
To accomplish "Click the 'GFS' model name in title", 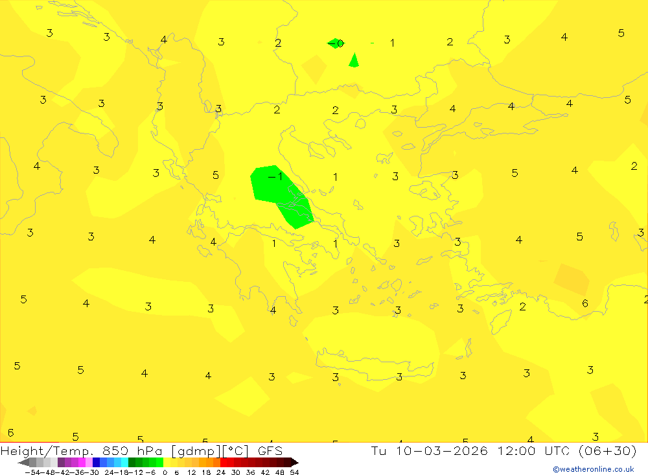I will pyautogui.click(x=270, y=450).
